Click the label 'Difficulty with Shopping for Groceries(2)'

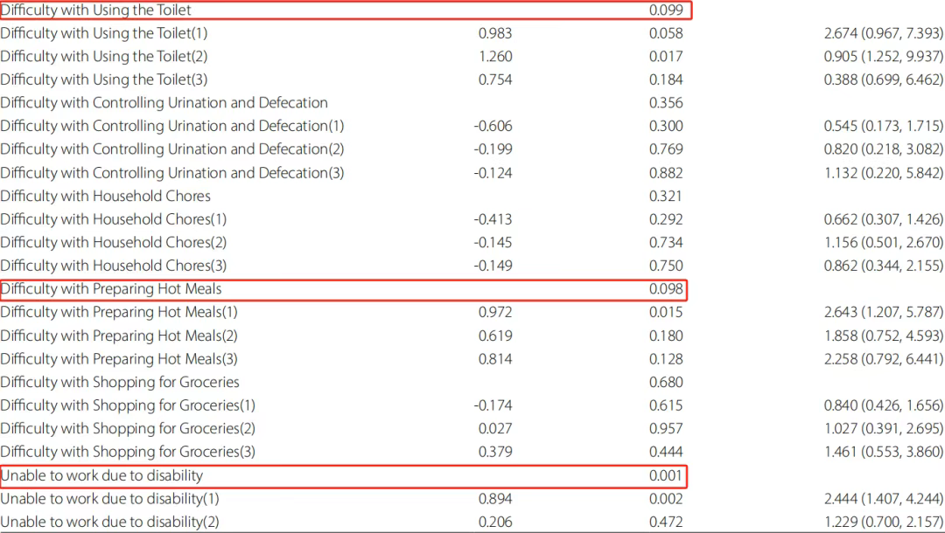[128, 429]
